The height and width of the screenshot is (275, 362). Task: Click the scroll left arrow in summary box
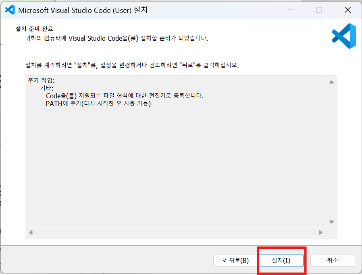tap(31, 232)
